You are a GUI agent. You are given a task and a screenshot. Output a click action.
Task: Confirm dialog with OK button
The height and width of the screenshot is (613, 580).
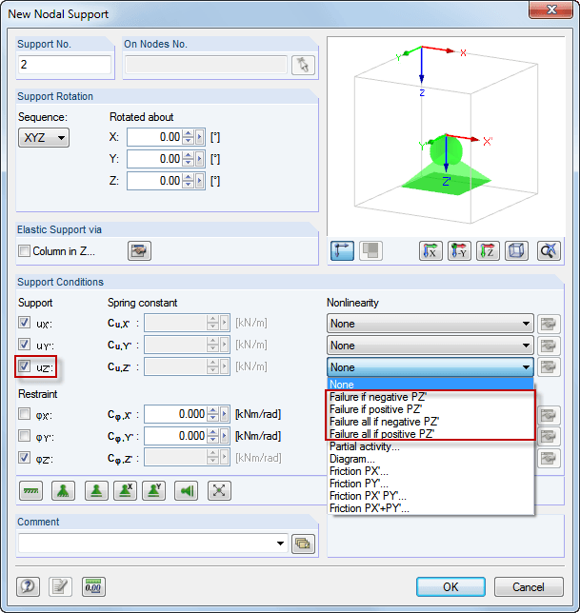coord(450,586)
